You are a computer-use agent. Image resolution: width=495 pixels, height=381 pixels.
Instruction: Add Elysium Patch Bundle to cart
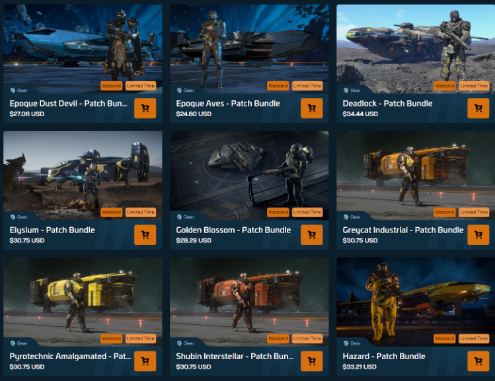(x=145, y=234)
